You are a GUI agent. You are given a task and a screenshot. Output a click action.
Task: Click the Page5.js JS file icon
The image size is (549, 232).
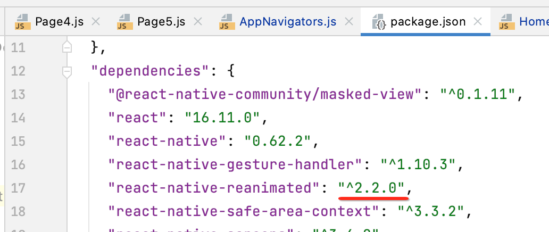(x=124, y=22)
